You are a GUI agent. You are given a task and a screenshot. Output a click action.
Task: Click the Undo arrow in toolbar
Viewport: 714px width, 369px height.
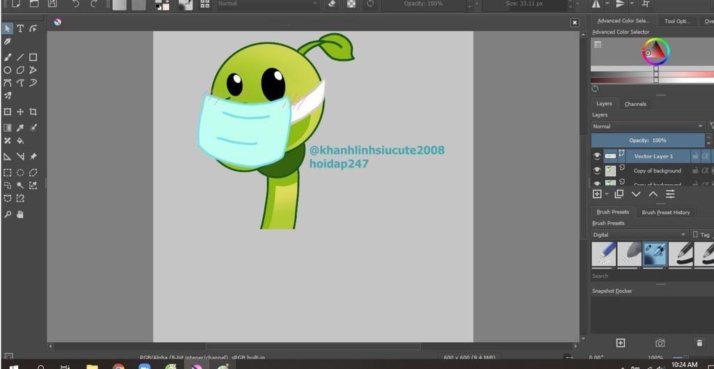tap(75, 4)
